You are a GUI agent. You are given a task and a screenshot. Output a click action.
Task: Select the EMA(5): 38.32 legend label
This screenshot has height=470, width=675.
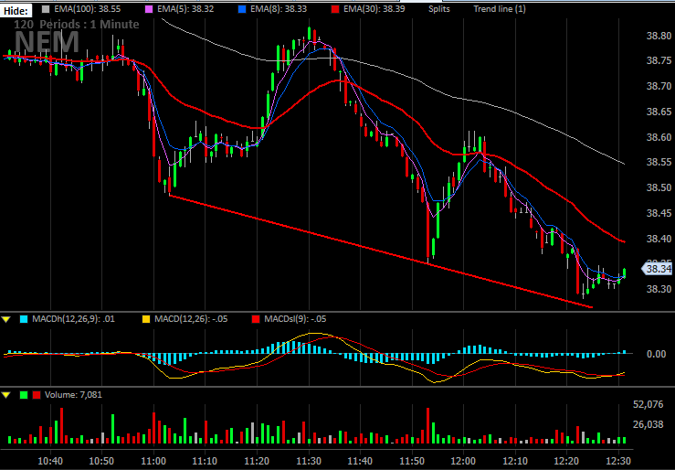[x=185, y=8]
